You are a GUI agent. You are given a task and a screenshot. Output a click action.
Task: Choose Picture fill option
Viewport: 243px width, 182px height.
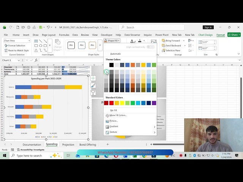pyautogui.click(x=130, y=121)
